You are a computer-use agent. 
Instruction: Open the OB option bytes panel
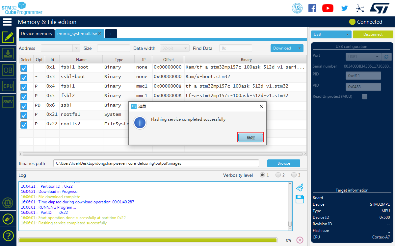tap(8, 70)
